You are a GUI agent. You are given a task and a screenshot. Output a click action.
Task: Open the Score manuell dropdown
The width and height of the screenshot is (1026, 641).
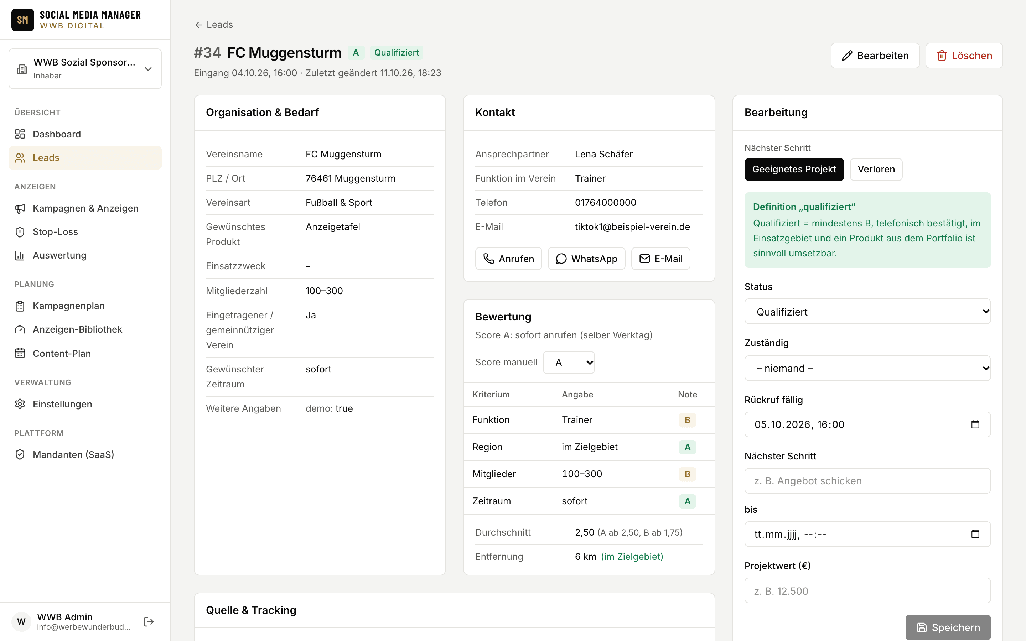569,363
